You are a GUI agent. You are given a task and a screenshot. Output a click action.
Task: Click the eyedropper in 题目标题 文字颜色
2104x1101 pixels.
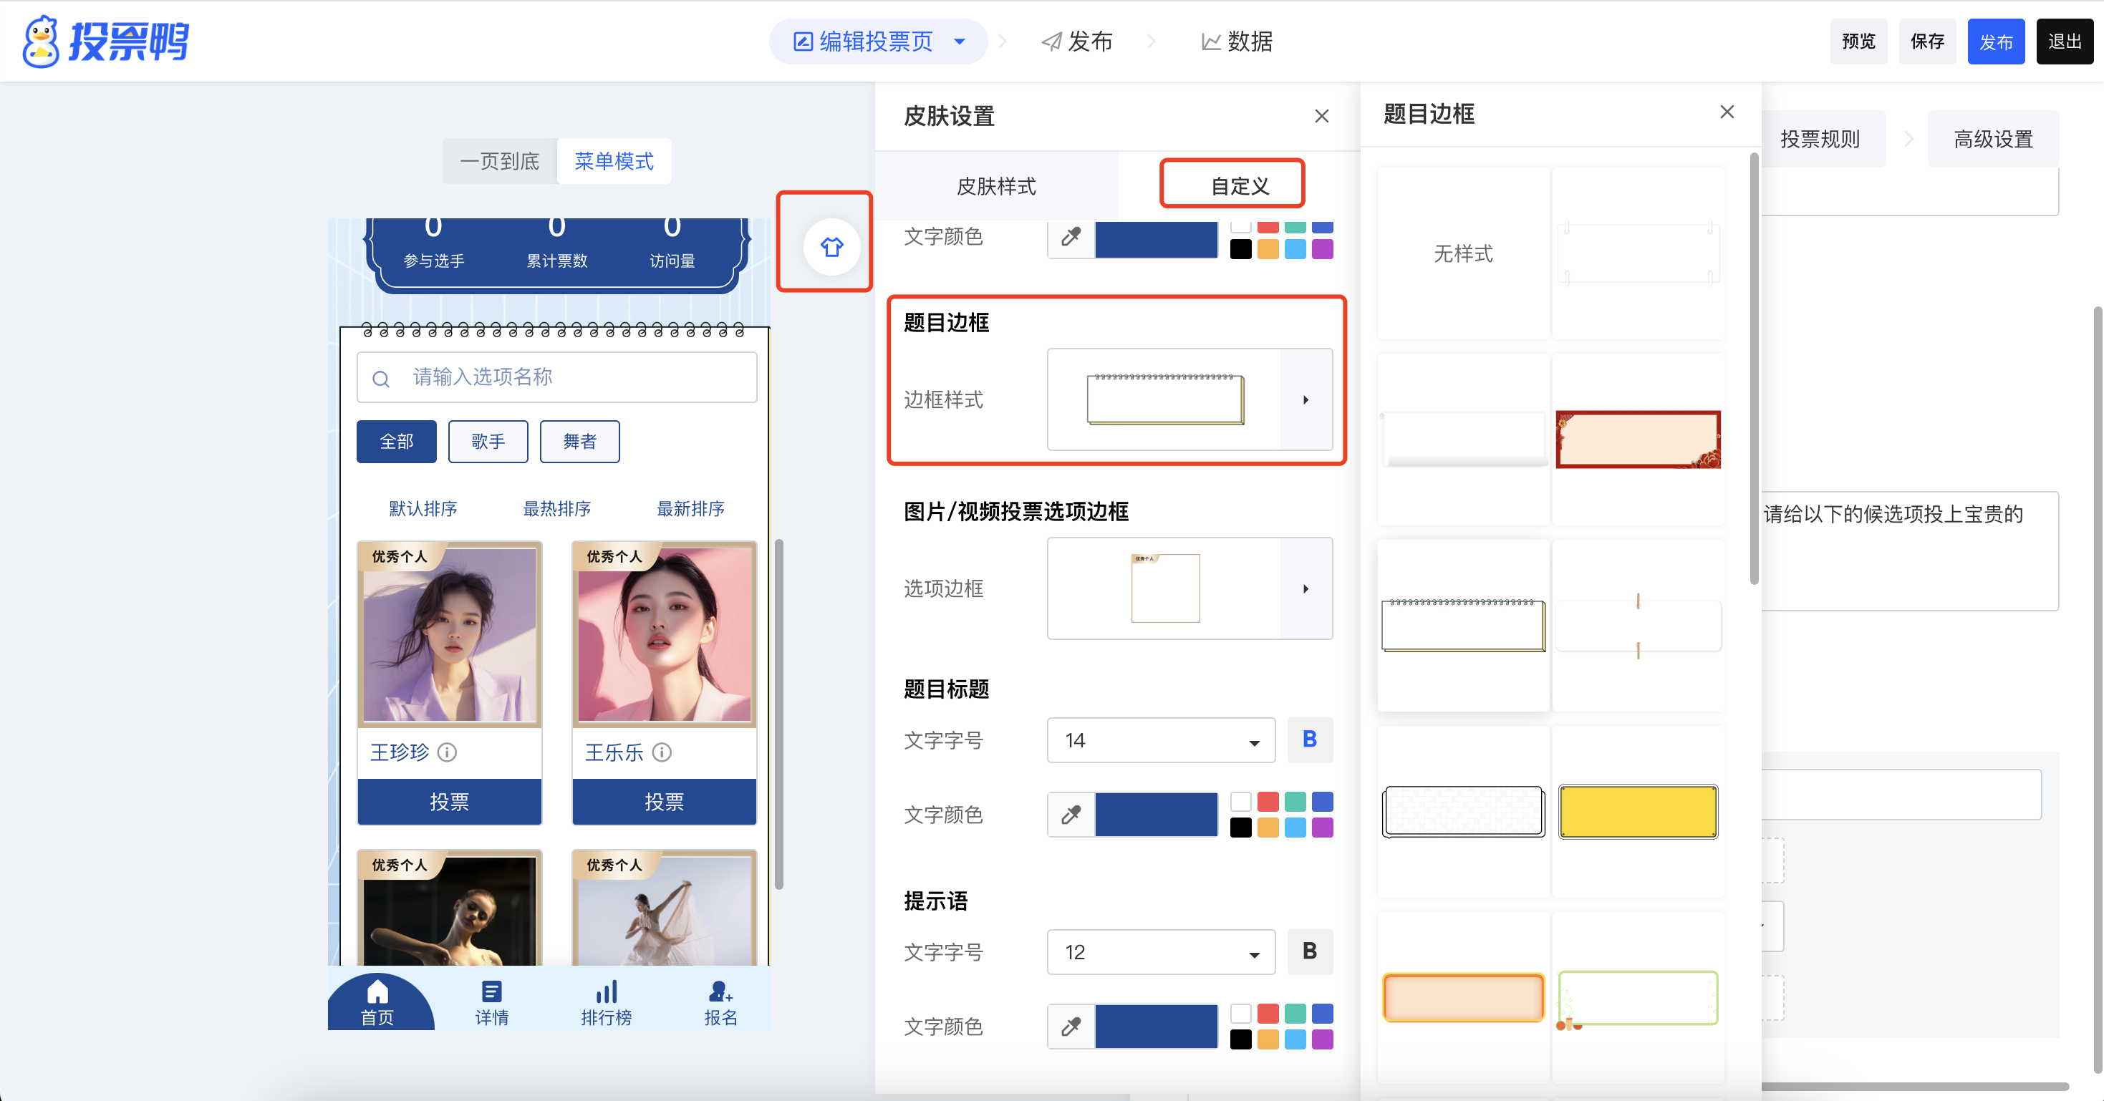(x=1070, y=815)
